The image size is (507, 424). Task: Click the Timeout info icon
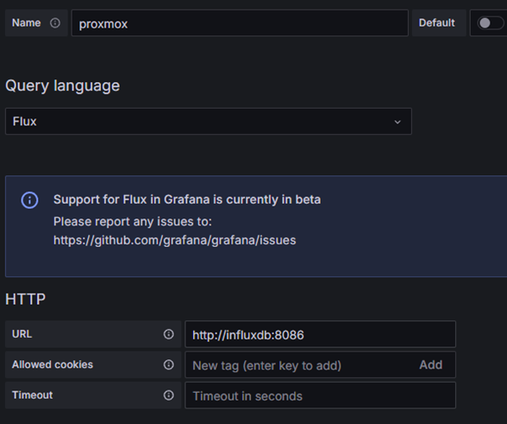coord(168,395)
